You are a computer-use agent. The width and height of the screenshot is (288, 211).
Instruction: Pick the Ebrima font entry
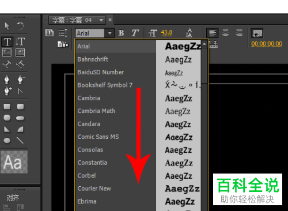coord(116,201)
